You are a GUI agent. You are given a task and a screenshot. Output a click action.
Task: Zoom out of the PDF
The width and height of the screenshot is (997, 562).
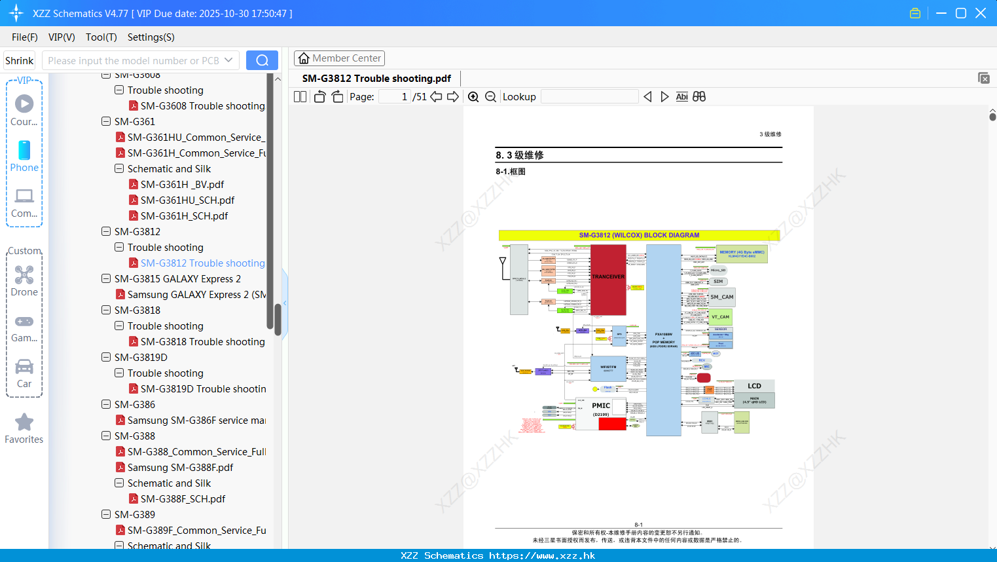490,97
